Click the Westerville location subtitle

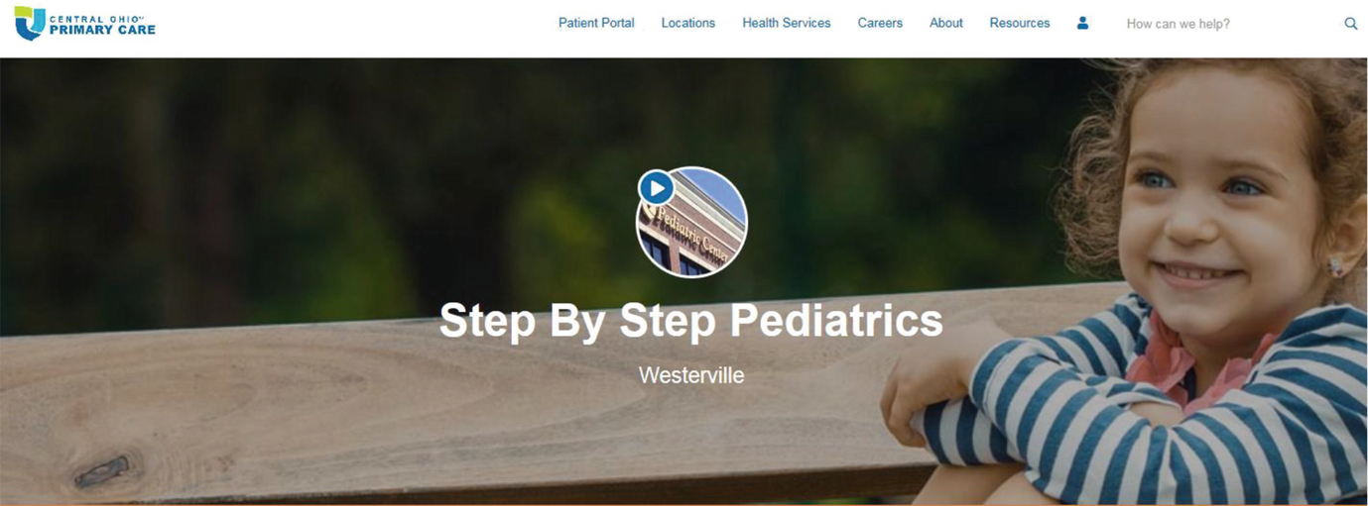(691, 375)
